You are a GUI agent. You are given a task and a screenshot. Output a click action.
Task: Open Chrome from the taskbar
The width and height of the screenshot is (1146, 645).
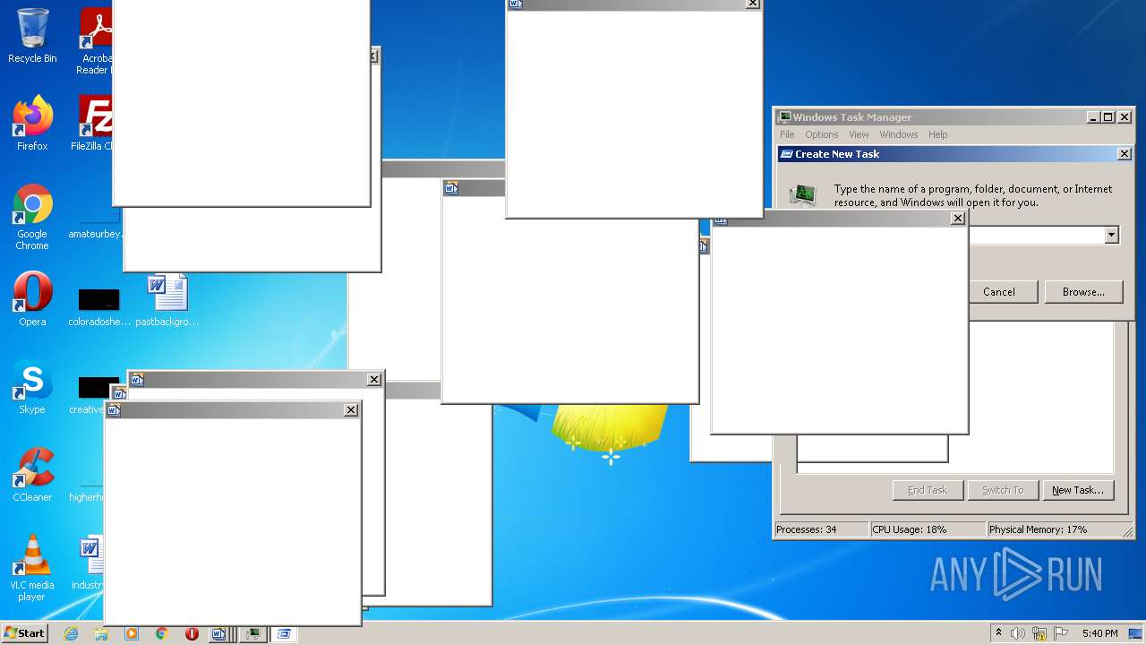pos(162,633)
